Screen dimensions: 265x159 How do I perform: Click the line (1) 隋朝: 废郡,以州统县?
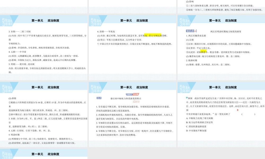[208, 65]
